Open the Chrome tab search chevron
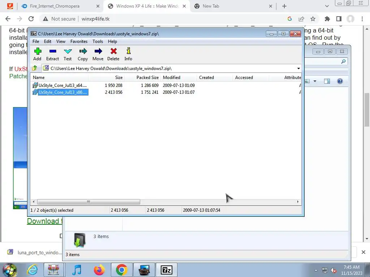 327,6
